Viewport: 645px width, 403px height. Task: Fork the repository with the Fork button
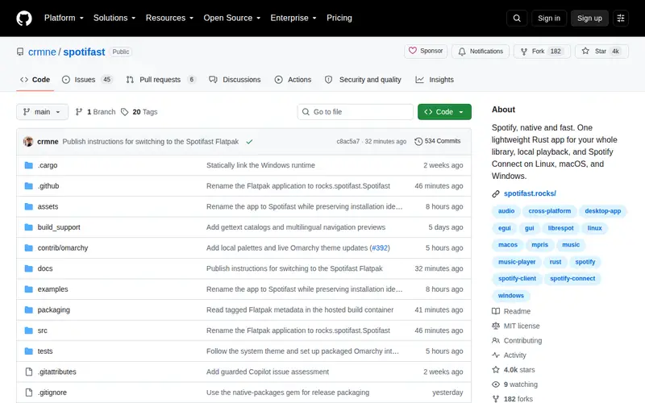542,51
